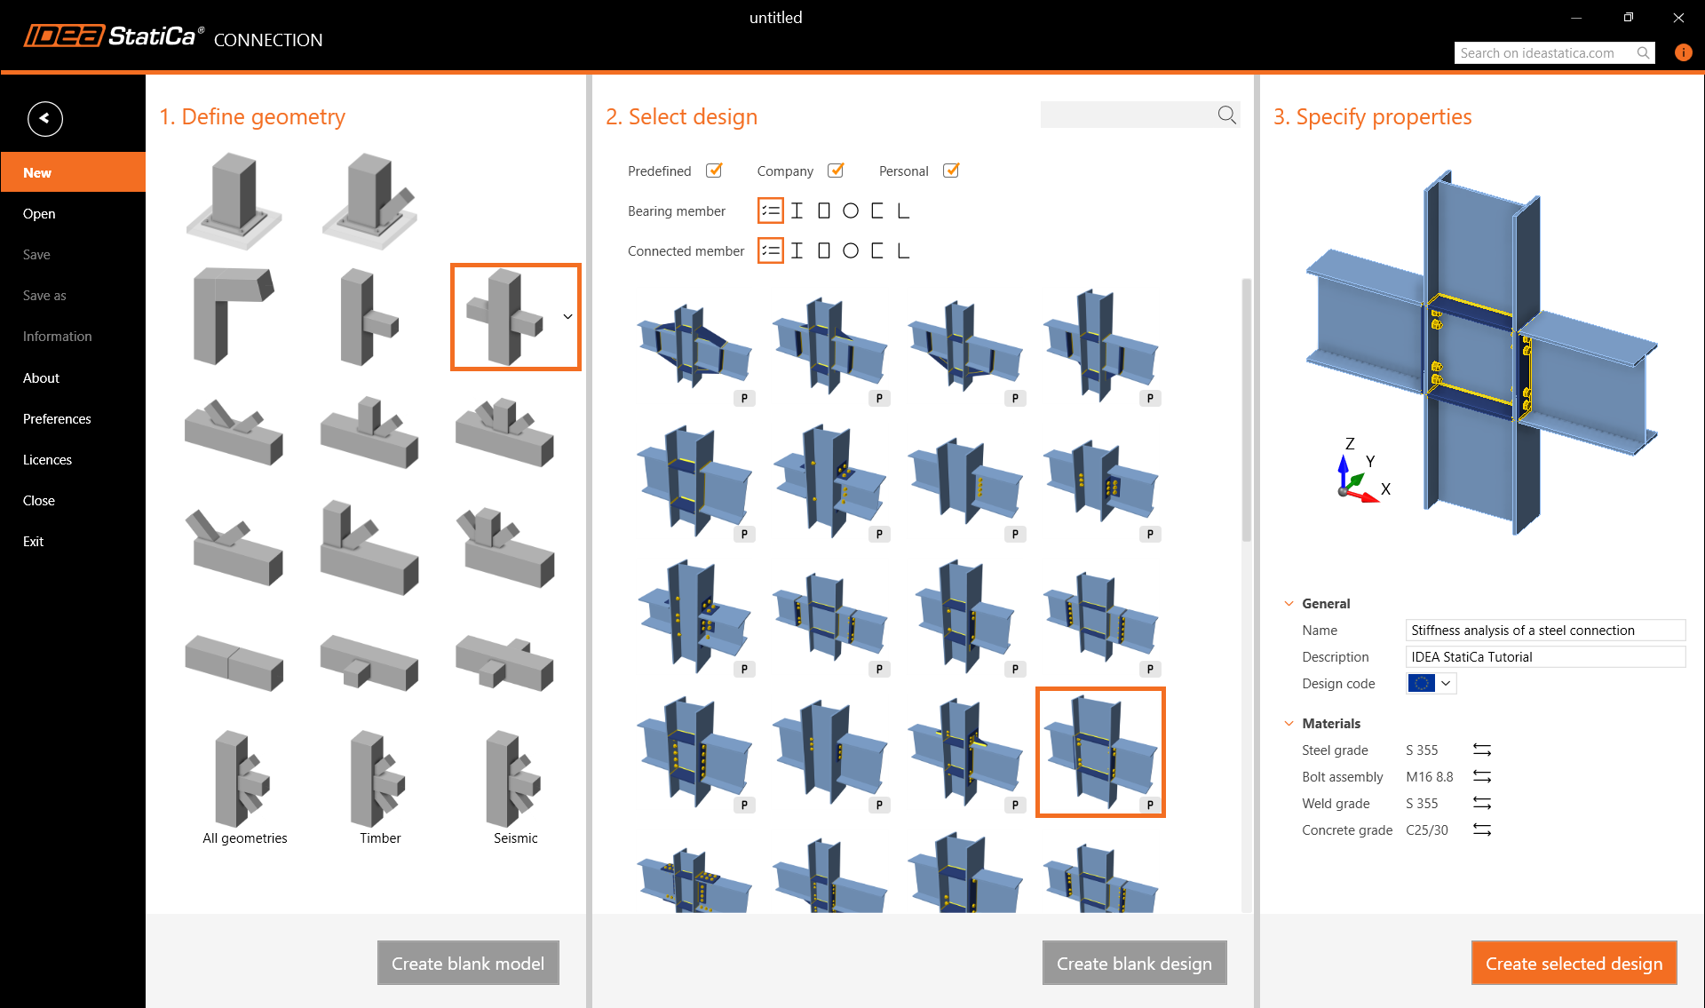Select the column base plate geometry icon
The image size is (1705, 1008).
coord(234,201)
